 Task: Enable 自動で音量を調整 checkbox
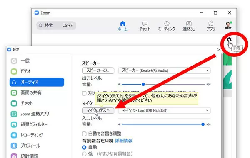[84, 134]
